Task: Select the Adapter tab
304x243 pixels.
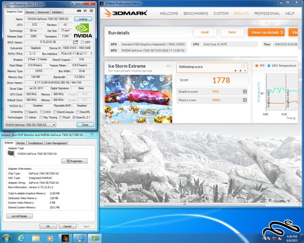Action: (x=9, y=143)
